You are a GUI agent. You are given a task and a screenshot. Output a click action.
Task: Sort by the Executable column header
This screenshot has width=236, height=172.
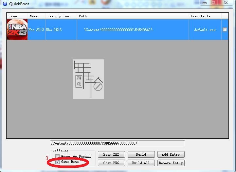(x=205, y=16)
